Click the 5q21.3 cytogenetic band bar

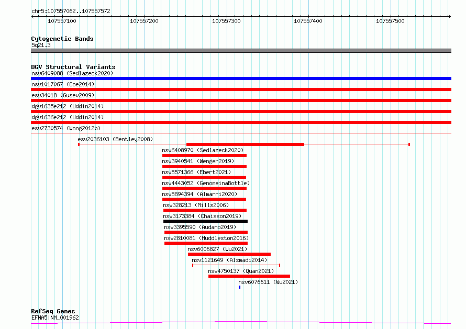tap(241, 51)
